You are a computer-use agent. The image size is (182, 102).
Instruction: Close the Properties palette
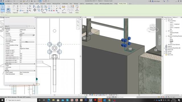tap(35, 17)
